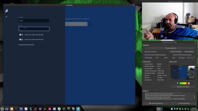198x111 pixels.
Task: Open the music note player icon
Action: (x=59, y=109)
